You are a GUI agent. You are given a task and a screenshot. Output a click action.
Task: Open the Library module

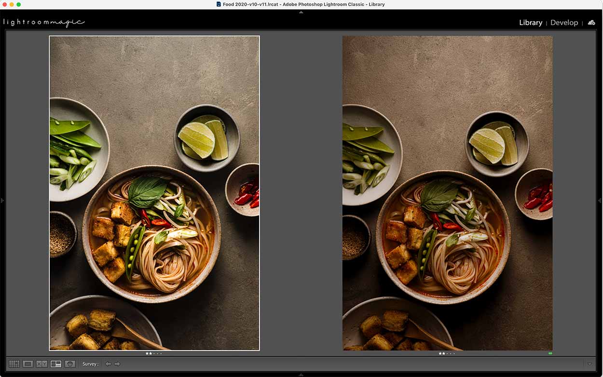531,23
